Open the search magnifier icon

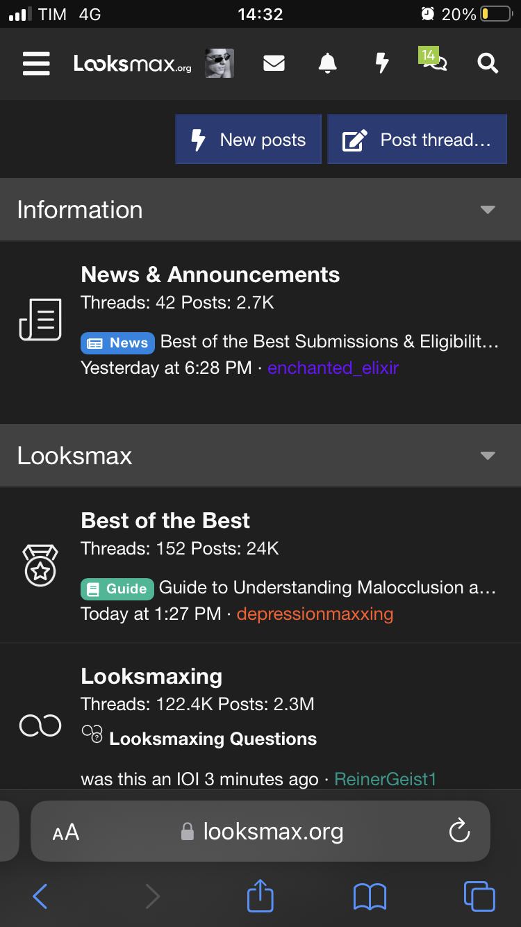tap(488, 64)
